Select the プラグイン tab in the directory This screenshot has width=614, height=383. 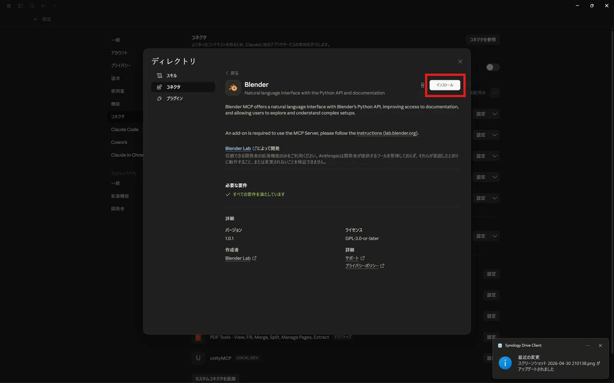pos(183,99)
